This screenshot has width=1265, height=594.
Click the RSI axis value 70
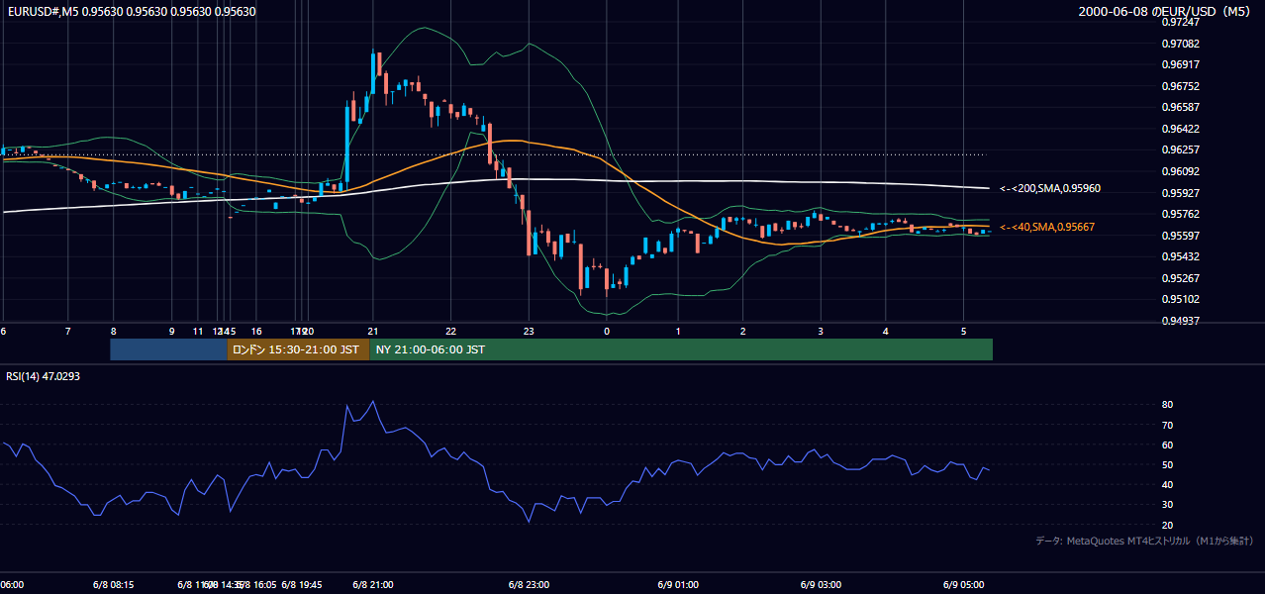point(1167,425)
